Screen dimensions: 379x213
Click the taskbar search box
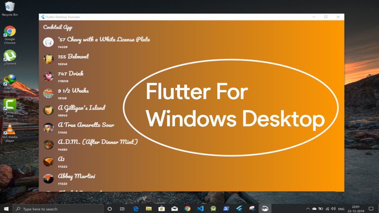58,209
